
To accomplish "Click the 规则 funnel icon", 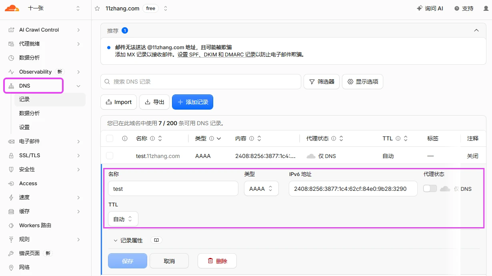I will (11, 240).
